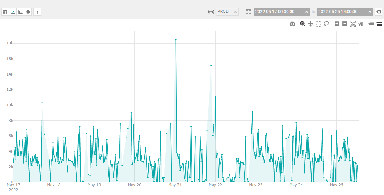Click the autoscale icon
Image resolution: width=384 pixels, height=195 pixels.
tap(353, 23)
